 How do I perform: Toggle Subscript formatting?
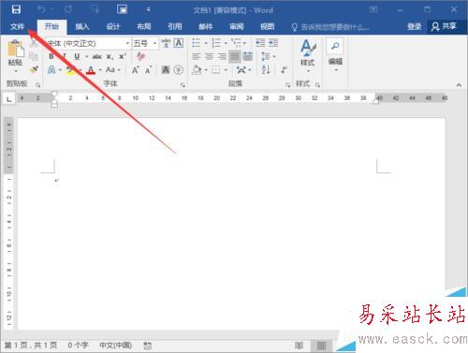(110, 57)
